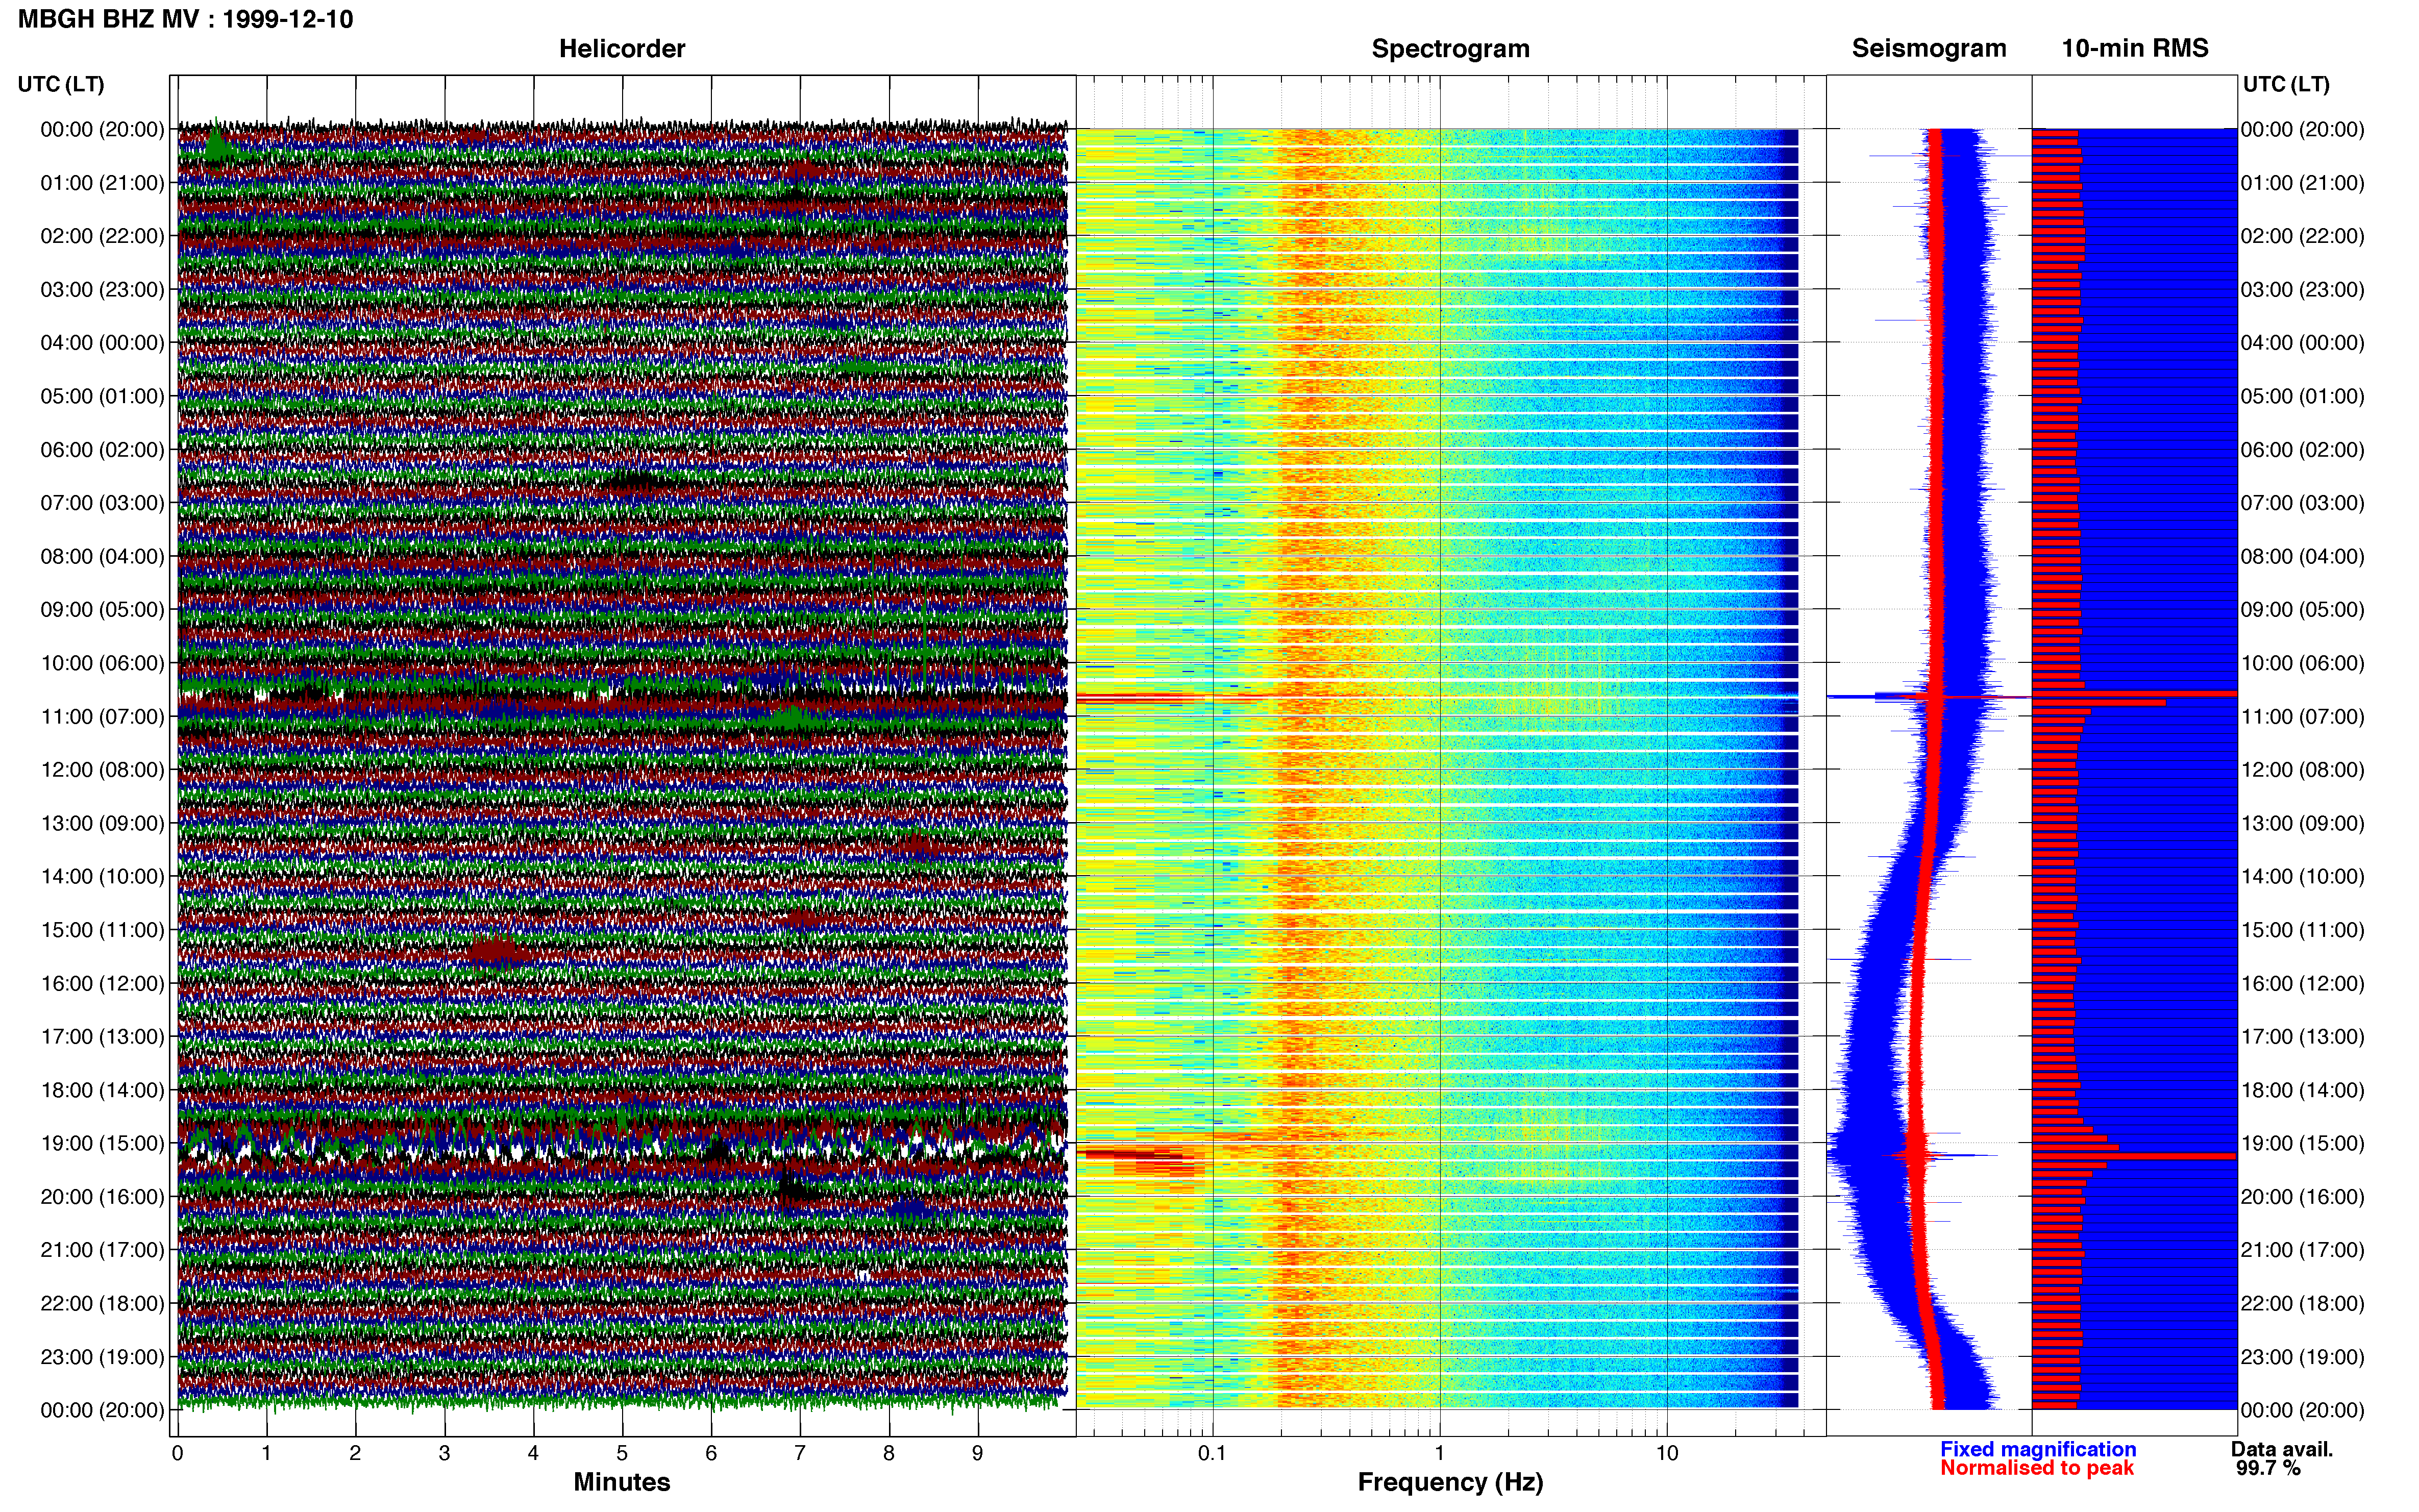This screenshot has width=2419, height=1512.
Task: Click 05:00 (01:00) on the Helicorder time axis
Action: 102,396
